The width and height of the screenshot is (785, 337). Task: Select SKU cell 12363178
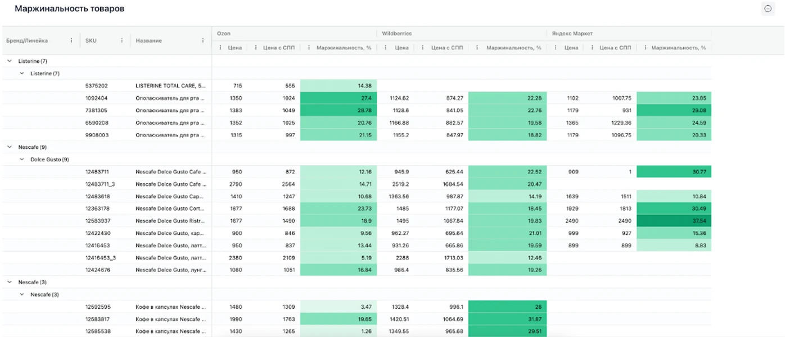point(97,208)
